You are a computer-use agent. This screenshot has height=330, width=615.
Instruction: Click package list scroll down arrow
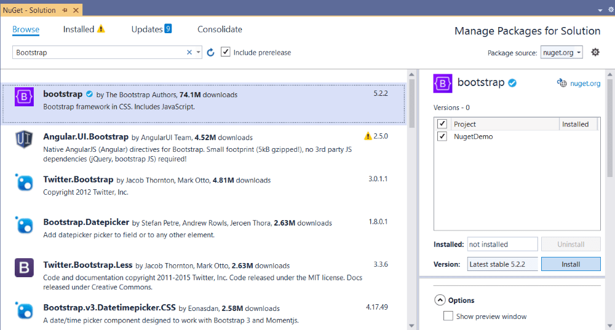411,325
